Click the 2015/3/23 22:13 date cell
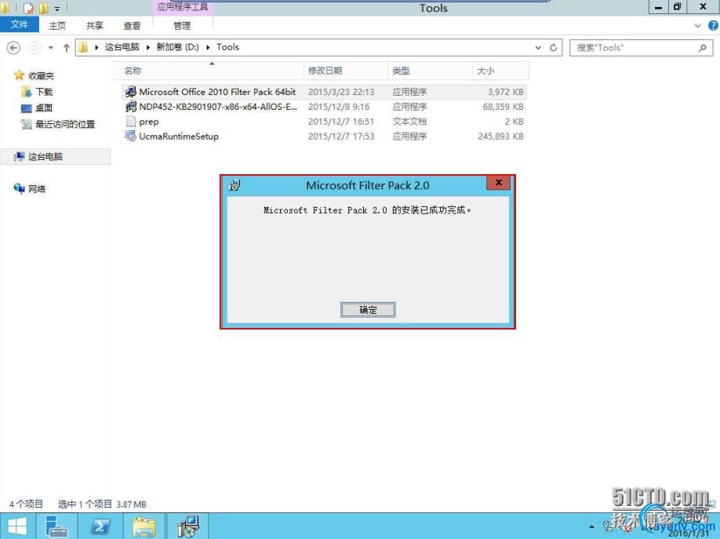The image size is (720, 539). click(x=341, y=92)
